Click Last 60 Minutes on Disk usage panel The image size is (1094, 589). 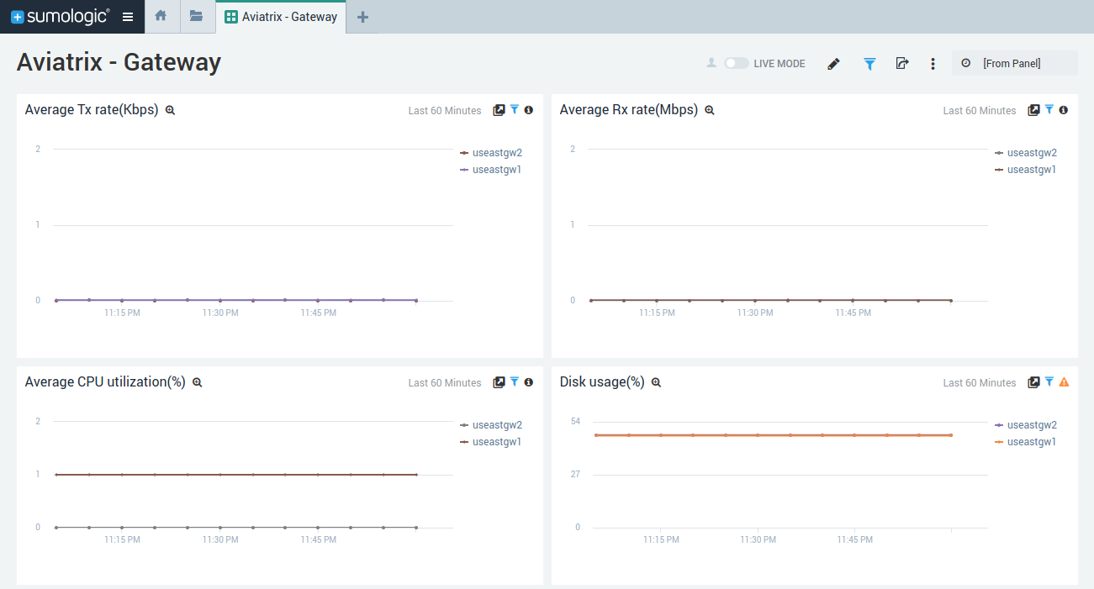coord(980,383)
